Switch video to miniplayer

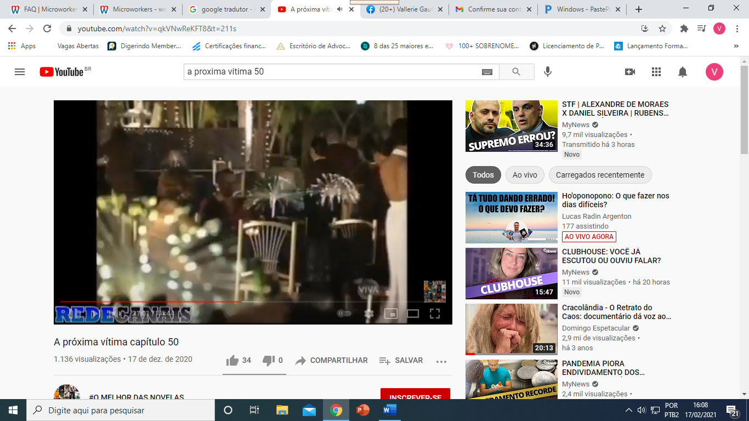coord(391,314)
